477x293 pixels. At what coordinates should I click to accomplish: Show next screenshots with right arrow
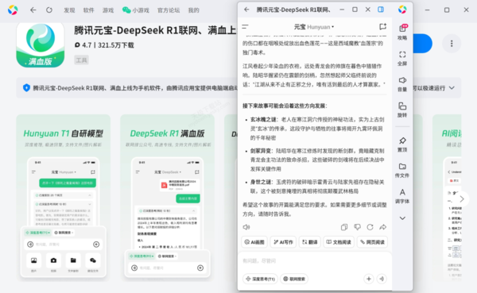461,199
